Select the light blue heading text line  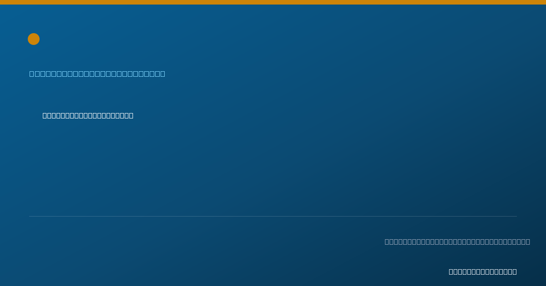point(97,74)
